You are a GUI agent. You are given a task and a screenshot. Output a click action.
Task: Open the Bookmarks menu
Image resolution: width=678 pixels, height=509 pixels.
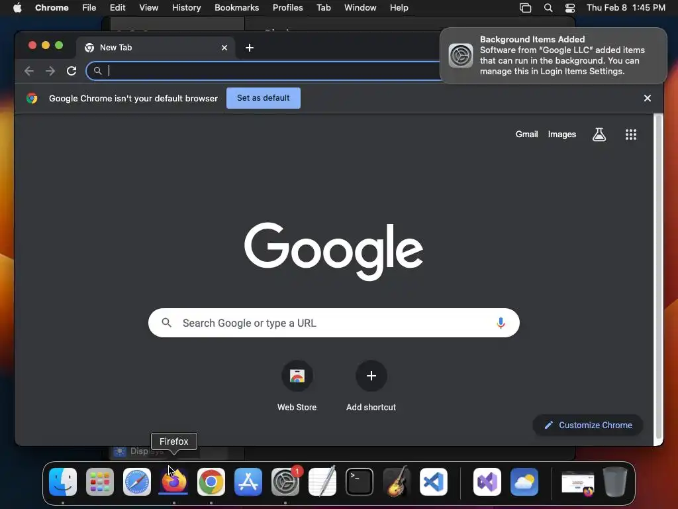click(236, 8)
